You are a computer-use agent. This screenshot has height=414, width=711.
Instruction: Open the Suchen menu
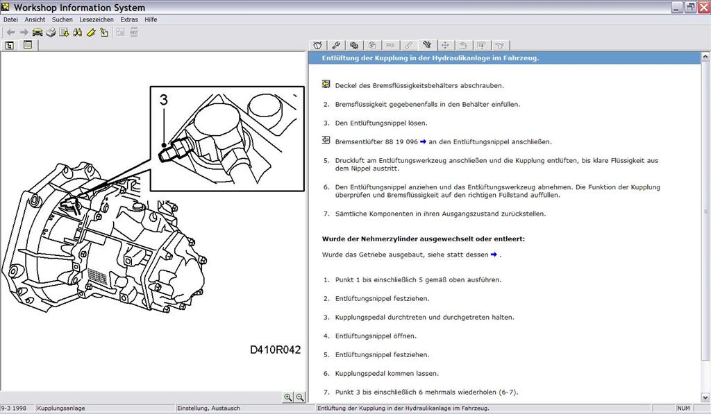click(62, 19)
